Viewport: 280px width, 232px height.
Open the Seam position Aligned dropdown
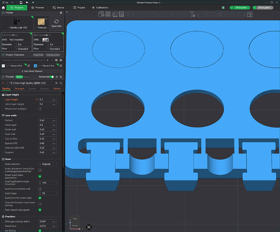tap(48, 164)
